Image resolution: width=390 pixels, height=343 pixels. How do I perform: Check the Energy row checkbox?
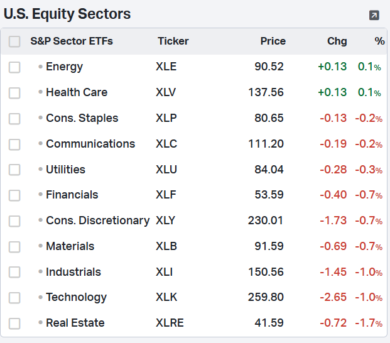coord(14,67)
